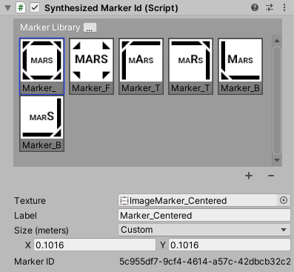Click the Texture field ImageMarker_Centered

[198, 201]
